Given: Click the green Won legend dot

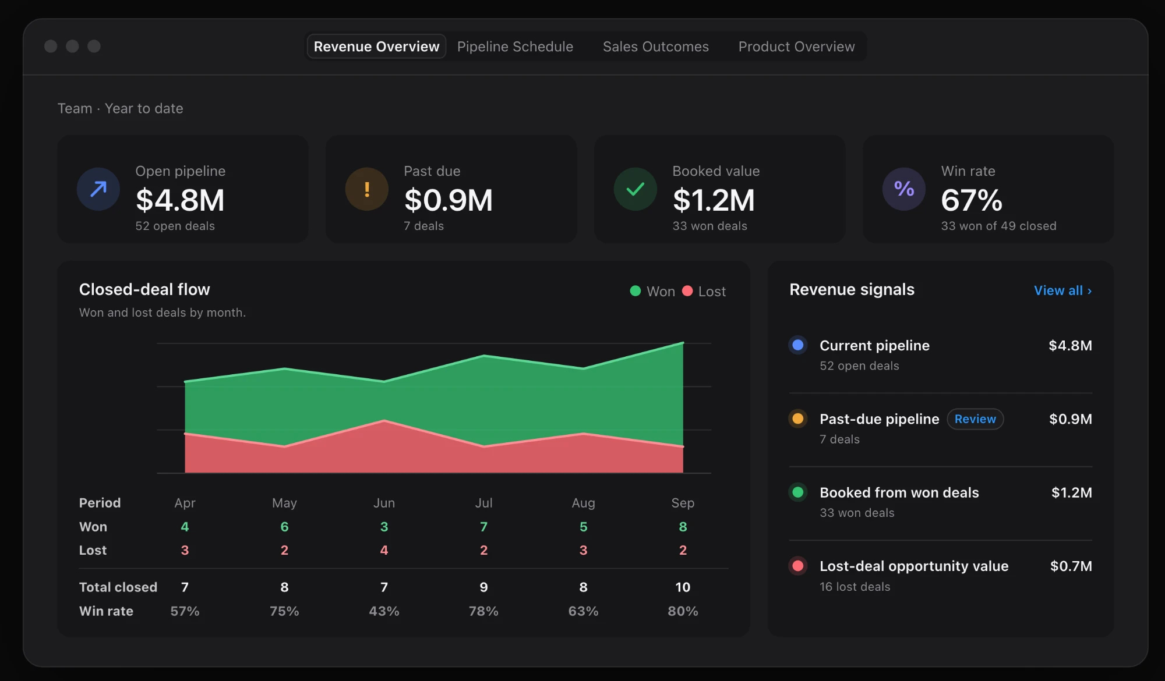Looking at the screenshot, I should [636, 291].
